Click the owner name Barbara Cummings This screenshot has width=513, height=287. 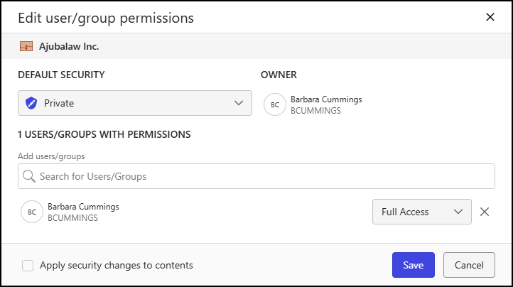(326, 99)
